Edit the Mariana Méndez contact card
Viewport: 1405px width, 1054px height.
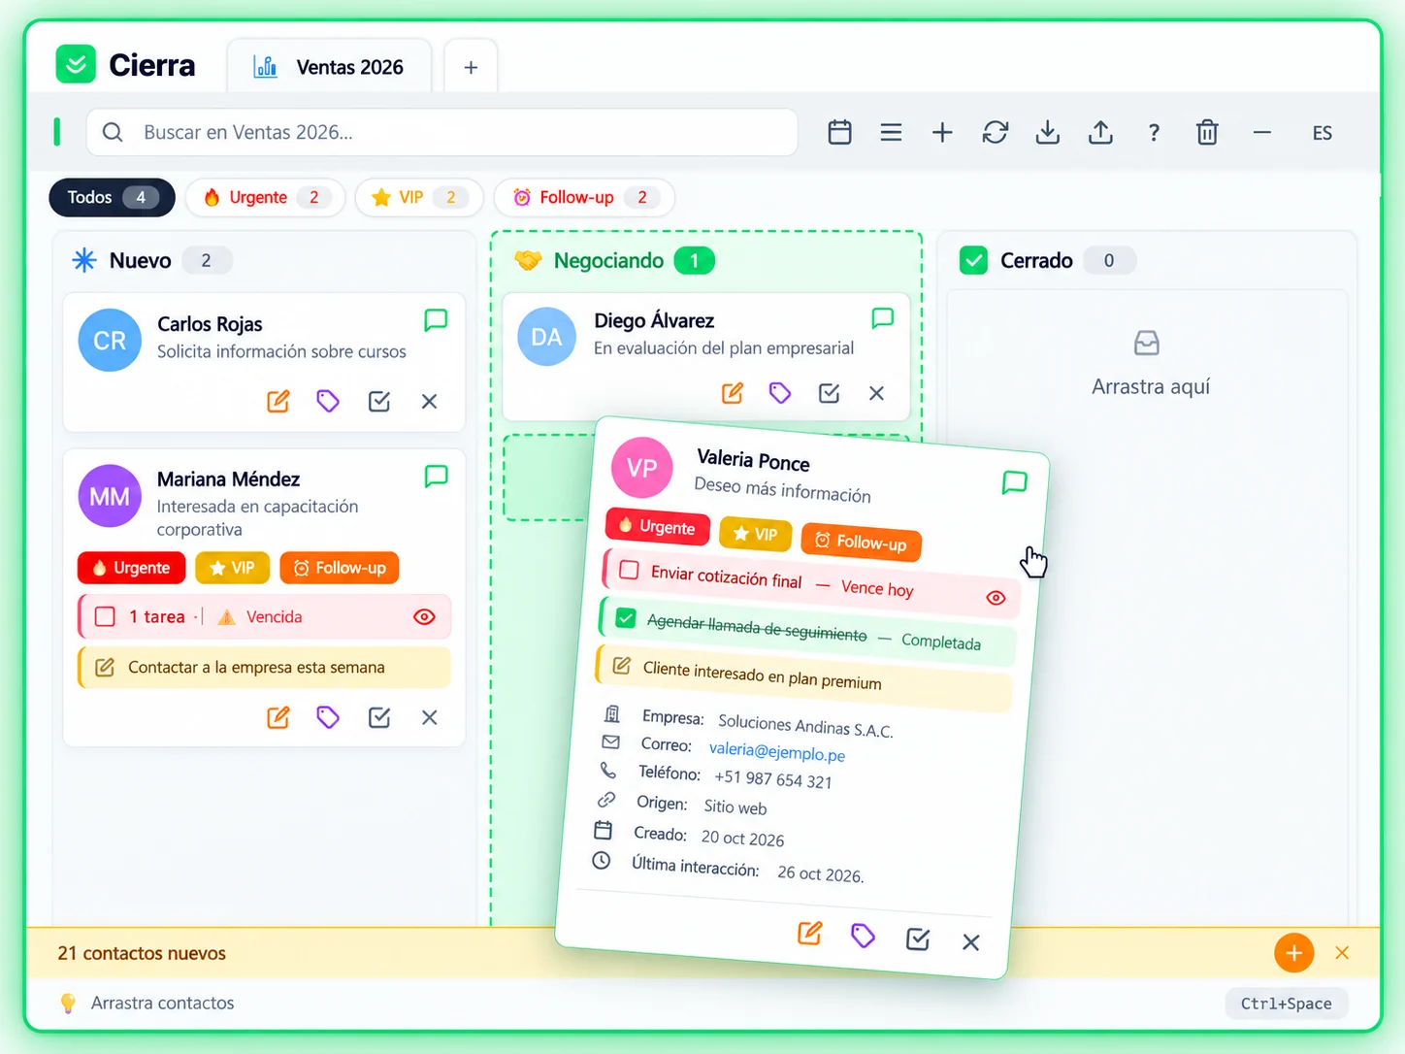pyautogui.click(x=278, y=717)
